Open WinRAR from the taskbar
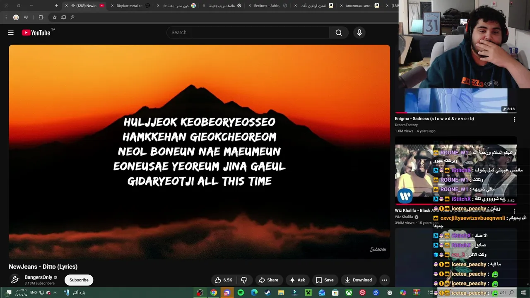 [416, 293]
